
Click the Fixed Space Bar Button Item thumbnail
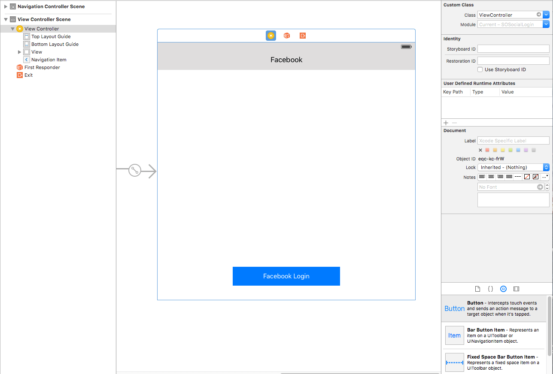[x=455, y=362]
